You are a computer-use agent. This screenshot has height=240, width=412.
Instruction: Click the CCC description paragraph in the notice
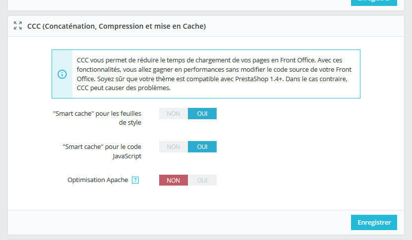coord(214,74)
